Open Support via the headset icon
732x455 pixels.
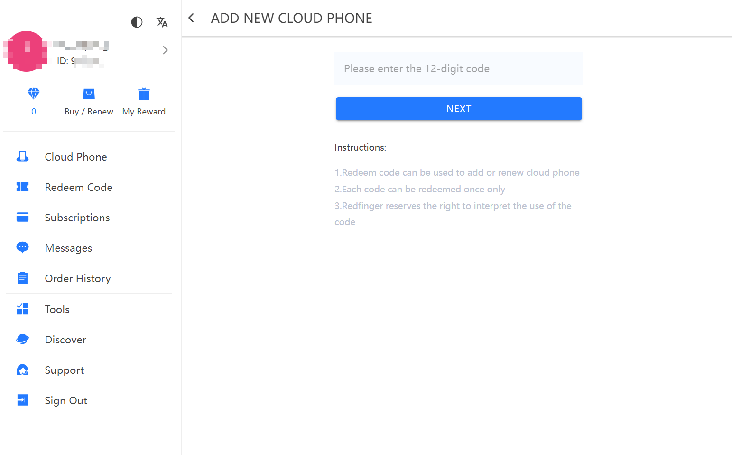click(x=22, y=370)
